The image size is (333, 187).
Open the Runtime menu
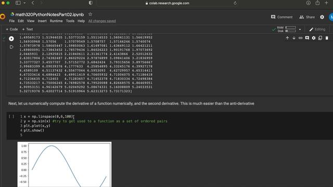[56, 21]
